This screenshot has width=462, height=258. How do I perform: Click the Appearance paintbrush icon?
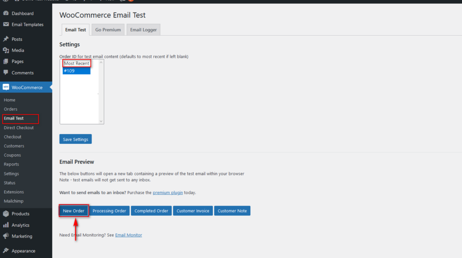tap(6, 251)
